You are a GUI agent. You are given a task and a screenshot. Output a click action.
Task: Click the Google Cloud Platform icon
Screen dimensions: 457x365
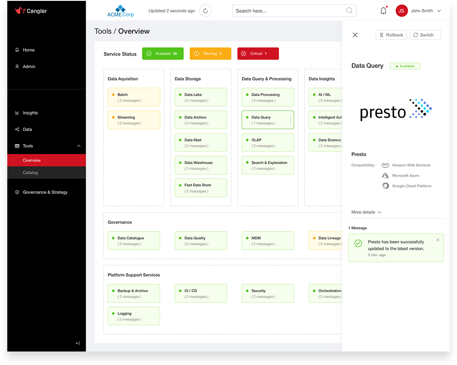(386, 186)
